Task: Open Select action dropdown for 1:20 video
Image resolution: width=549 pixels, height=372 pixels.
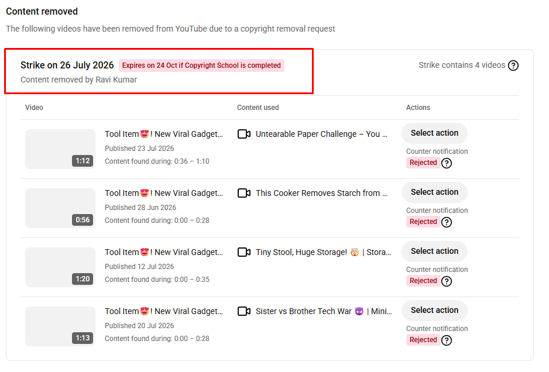Action: click(x=434, y=252)
